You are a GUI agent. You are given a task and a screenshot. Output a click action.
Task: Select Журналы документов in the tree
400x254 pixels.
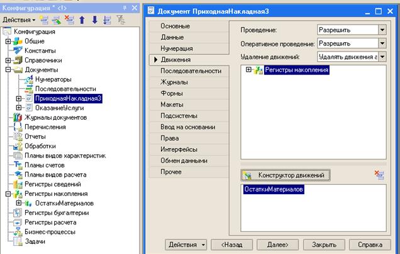click(x=55, y=117)
